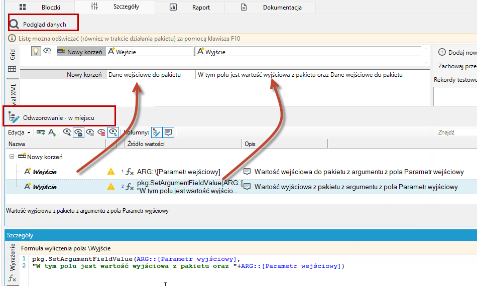Click description 'Wartość wyjściowa z pakietu' in Wyjście row
Viewport: 477px width, 286px height.
[356, 187]
